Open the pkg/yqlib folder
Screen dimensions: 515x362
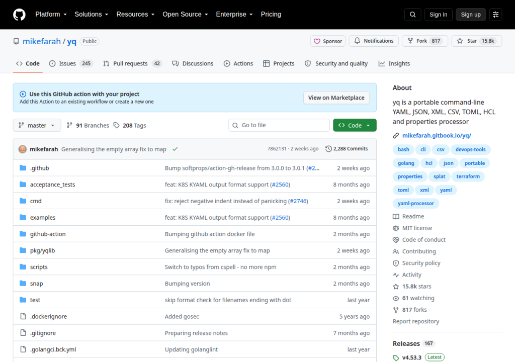click(42, 250)
